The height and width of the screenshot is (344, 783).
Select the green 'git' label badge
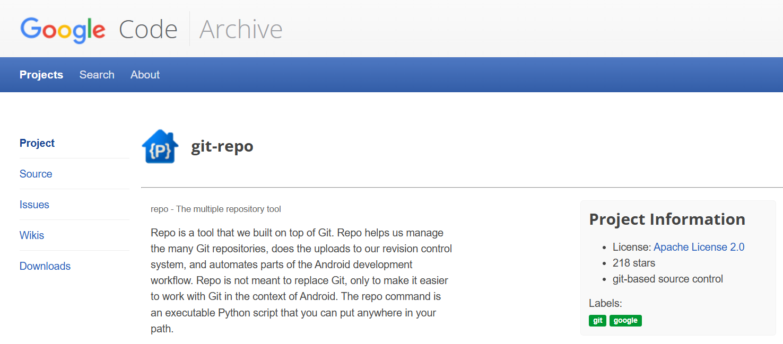[x=597, y=321]
